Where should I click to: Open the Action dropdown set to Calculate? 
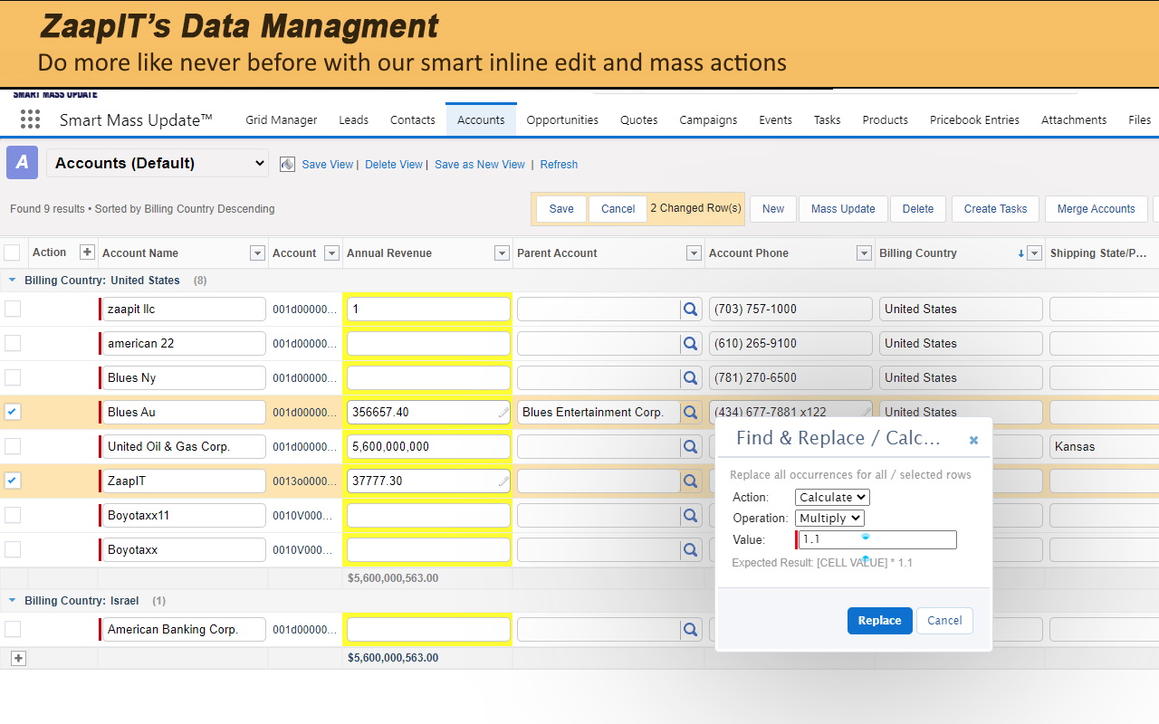pos(831,497)
